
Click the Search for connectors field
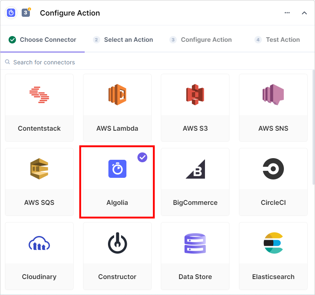coord(157,62)
